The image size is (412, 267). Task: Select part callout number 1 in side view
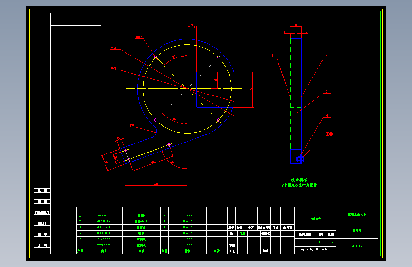pyautogui.click(x=272, y=56)
